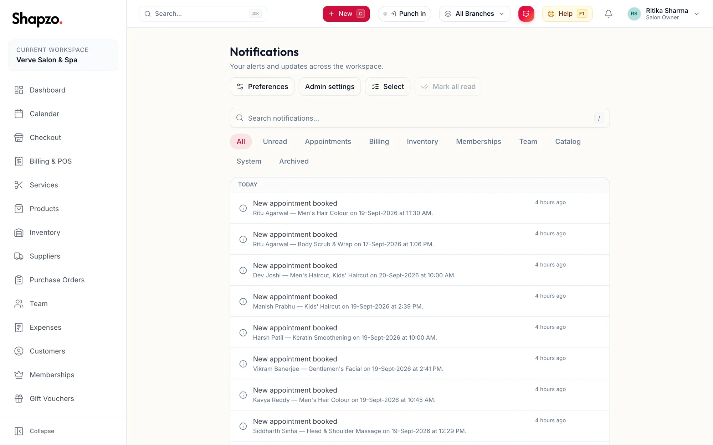
Task: Select the Memberships filter tab
Action: coord(479,142)
